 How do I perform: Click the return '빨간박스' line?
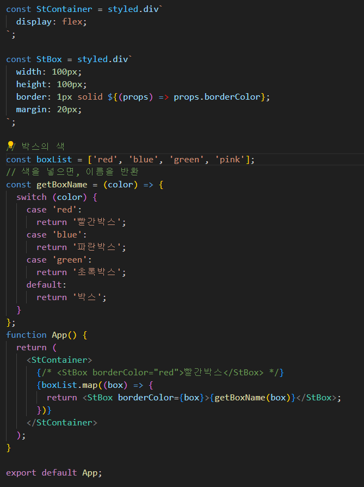pyautogui.click(x=81, y=222)
